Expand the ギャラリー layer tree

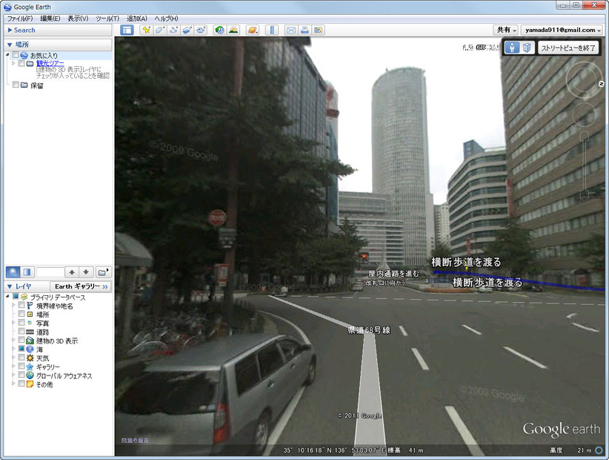coord(13,367)
